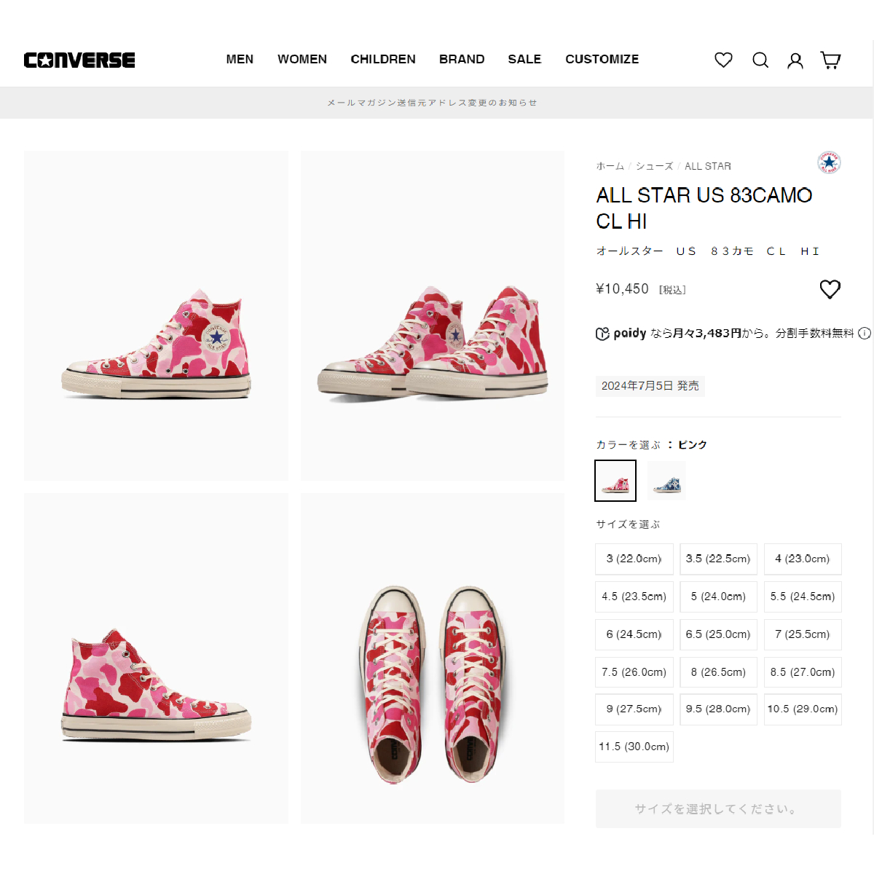Image resolution: width=874 pixels, height=874 pixels.
Task: Select the blue camo color option
Action: [666, 481]
